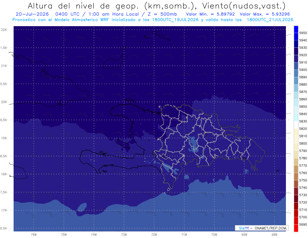Click the '5770' legend value
308x238 pixels.
coord(303,166)
